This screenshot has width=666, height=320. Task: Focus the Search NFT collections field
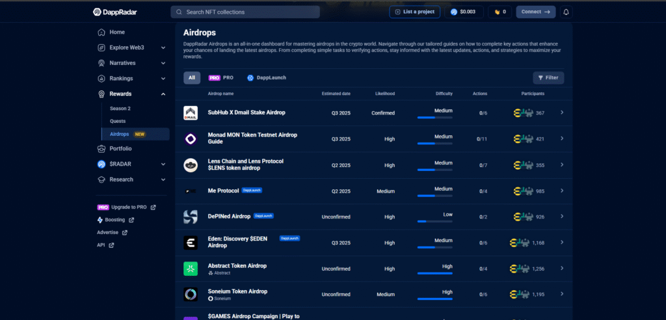tap(245, 12)
